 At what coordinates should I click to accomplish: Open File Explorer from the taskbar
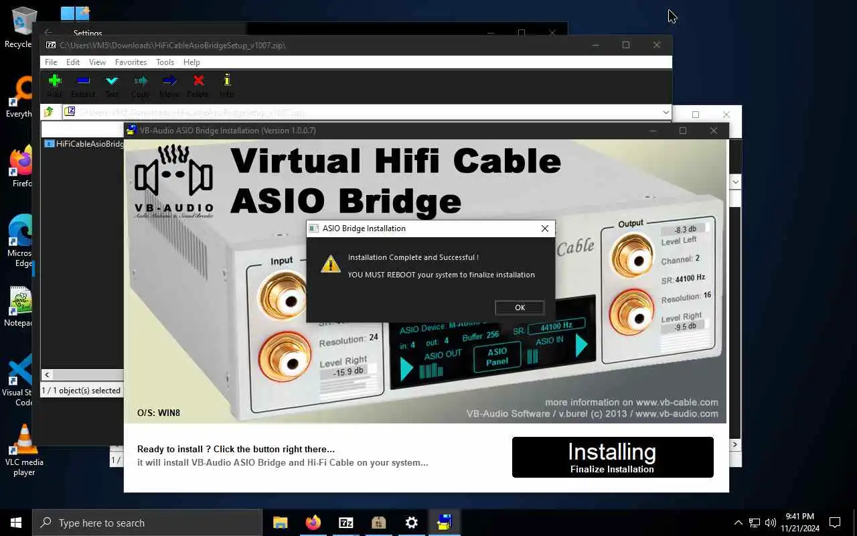click(x=280, y=523)
